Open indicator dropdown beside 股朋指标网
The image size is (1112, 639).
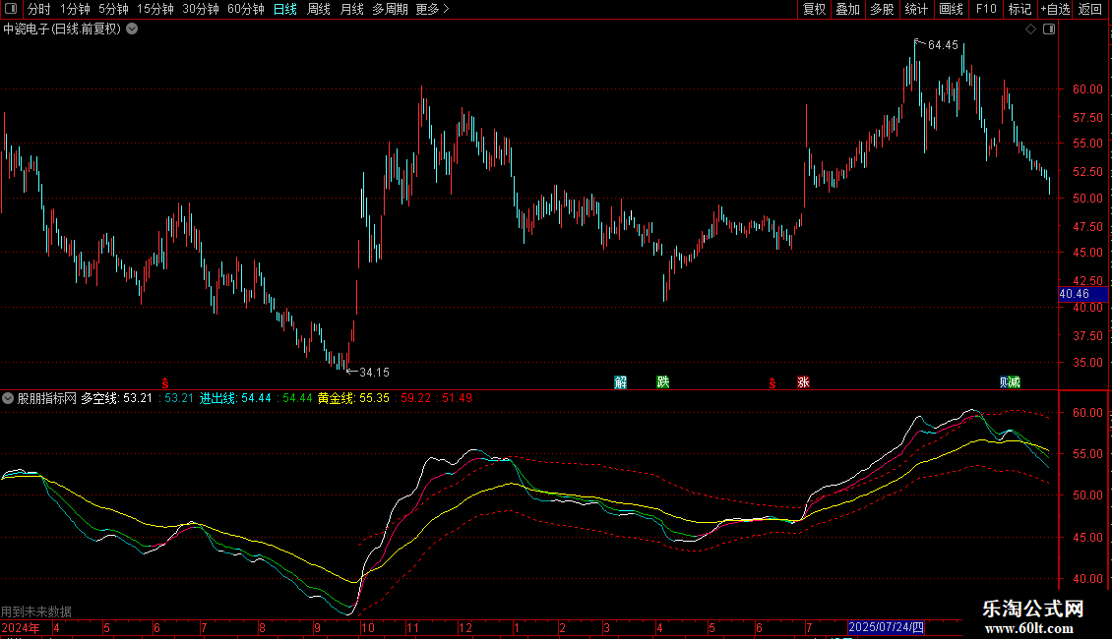pyautogui.click(x=7, y=398)
